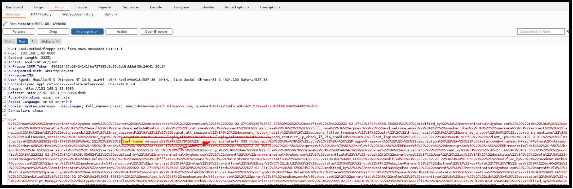Click the Comment this item field

(x=541, y=31)
